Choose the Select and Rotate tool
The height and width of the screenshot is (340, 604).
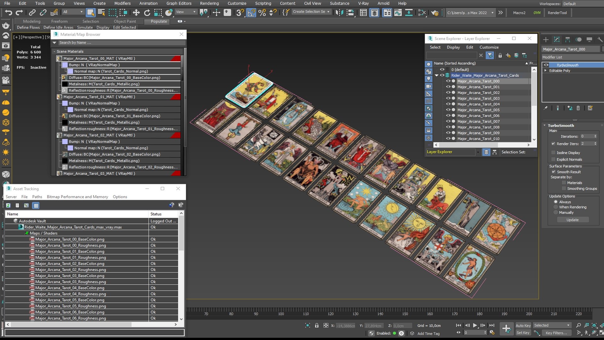pos(147,13)
